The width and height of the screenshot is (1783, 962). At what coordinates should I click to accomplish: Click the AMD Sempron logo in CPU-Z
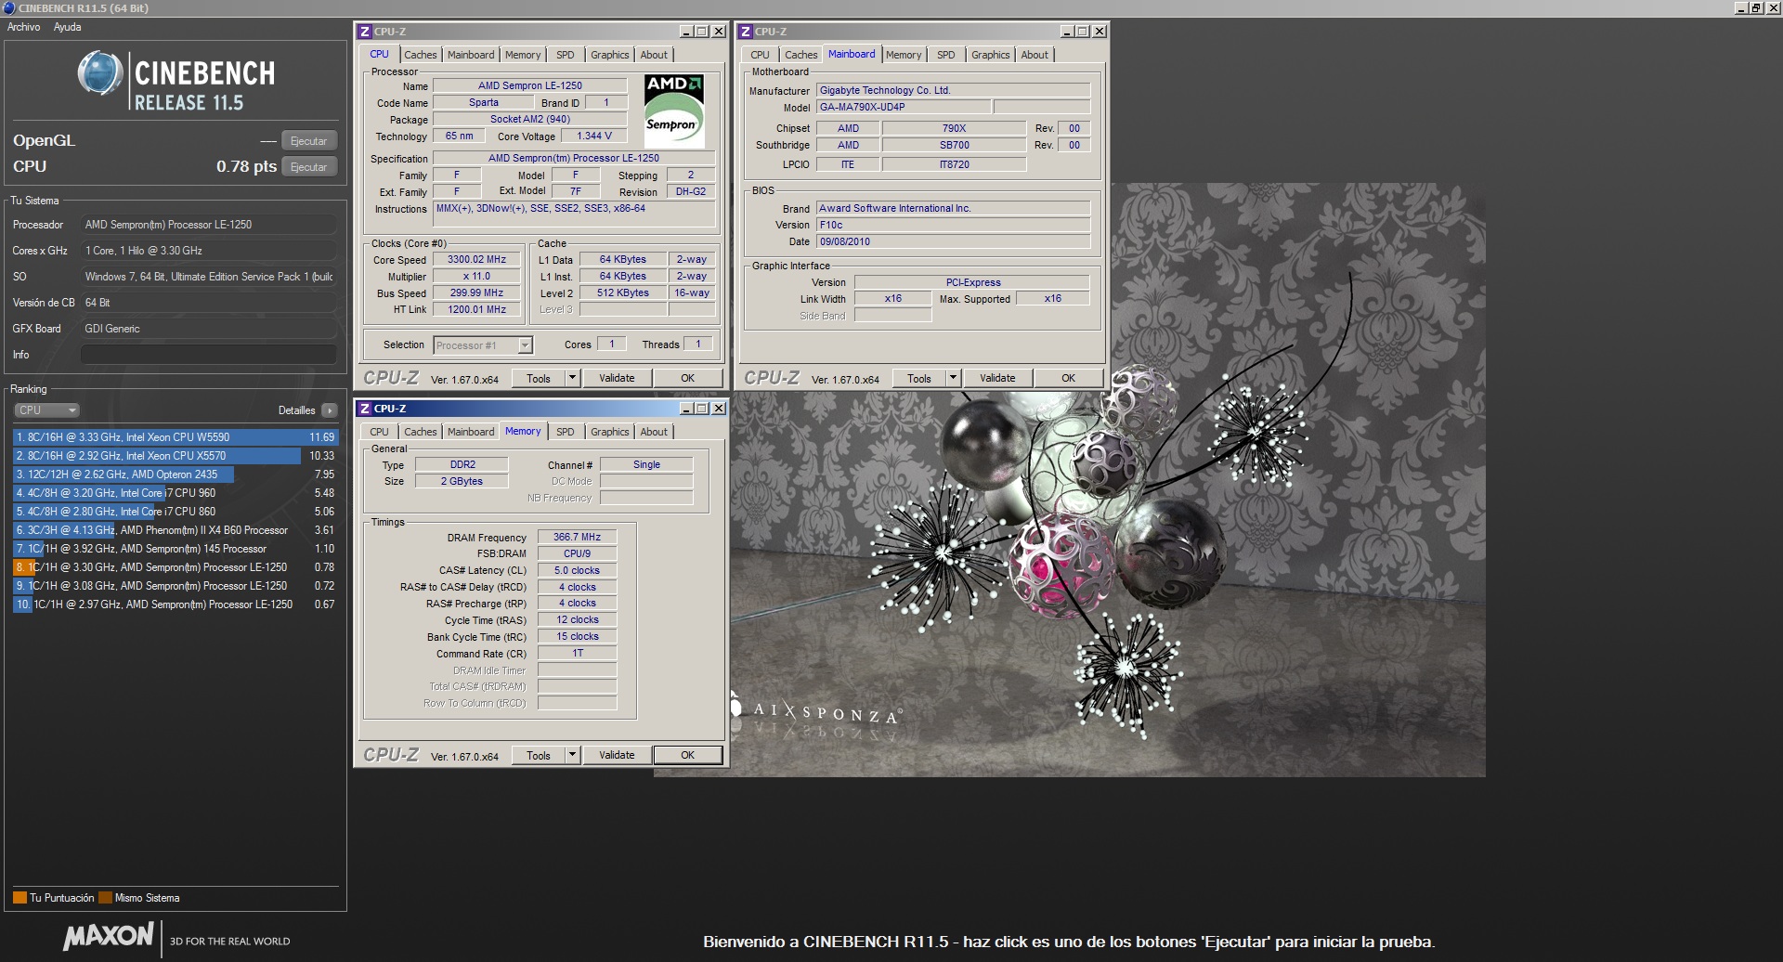(674, 110)
